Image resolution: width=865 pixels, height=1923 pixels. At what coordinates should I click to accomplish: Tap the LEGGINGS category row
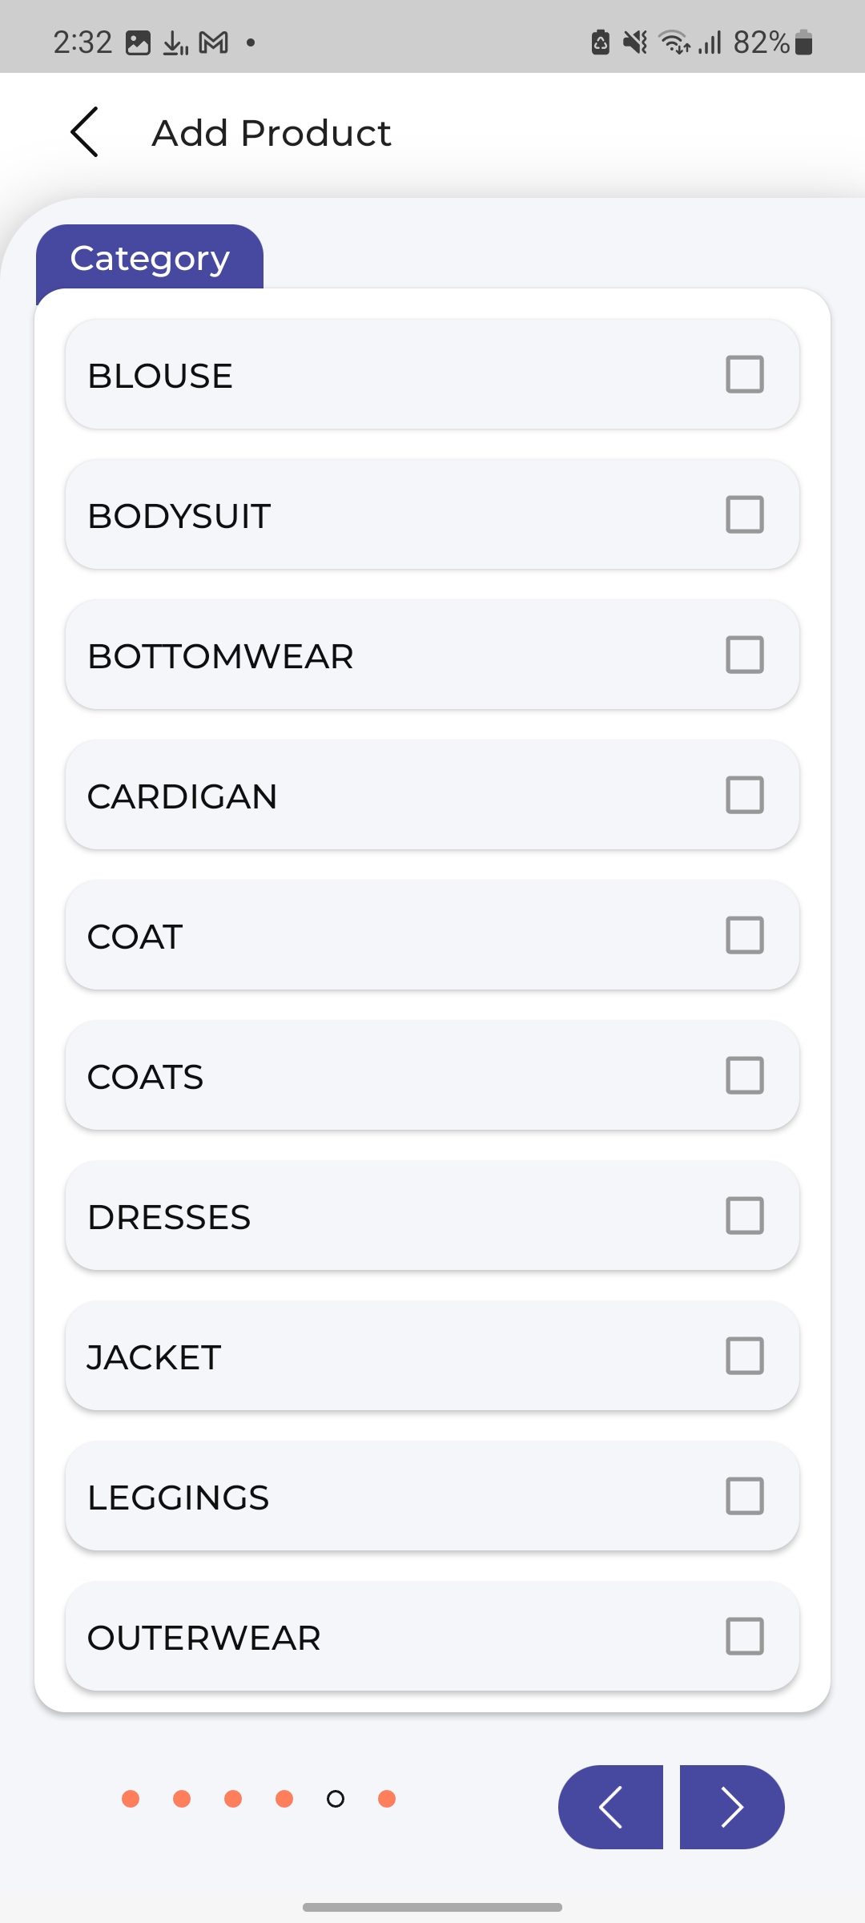pyautogui.click(x=432, y=1496)
